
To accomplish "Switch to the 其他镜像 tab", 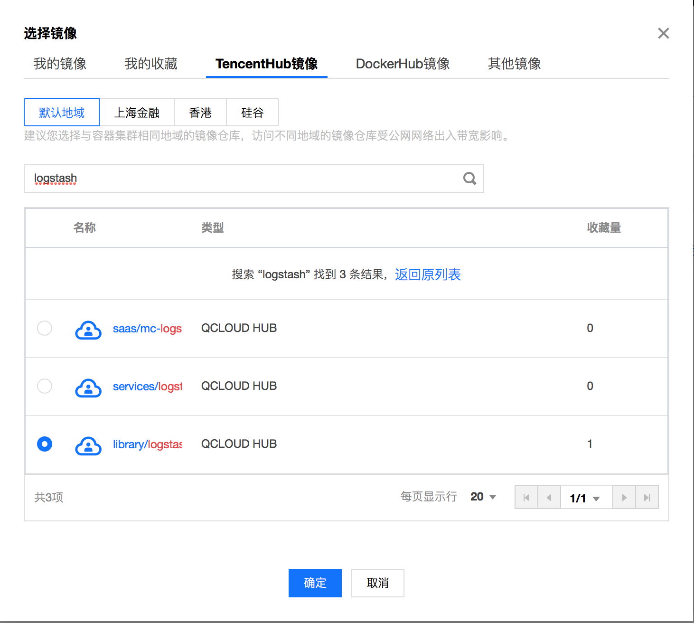I will tap(515, 64).
